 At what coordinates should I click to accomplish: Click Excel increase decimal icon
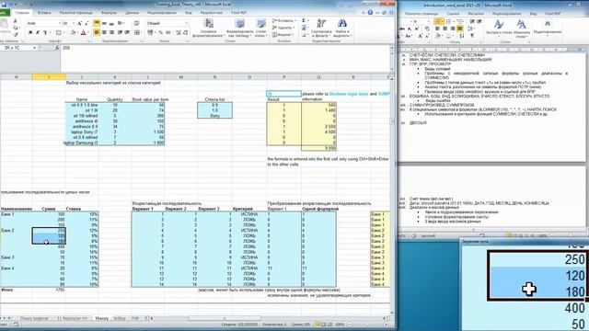pos(178,33)
